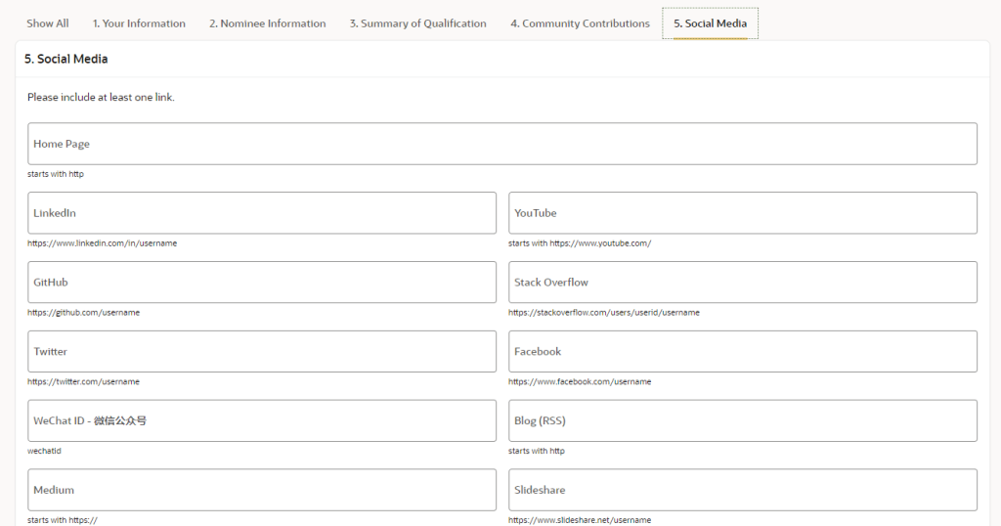Open the 4. Community Contributions tab
This screenshot has width=1001, height=526.
(x=580, y=23)
